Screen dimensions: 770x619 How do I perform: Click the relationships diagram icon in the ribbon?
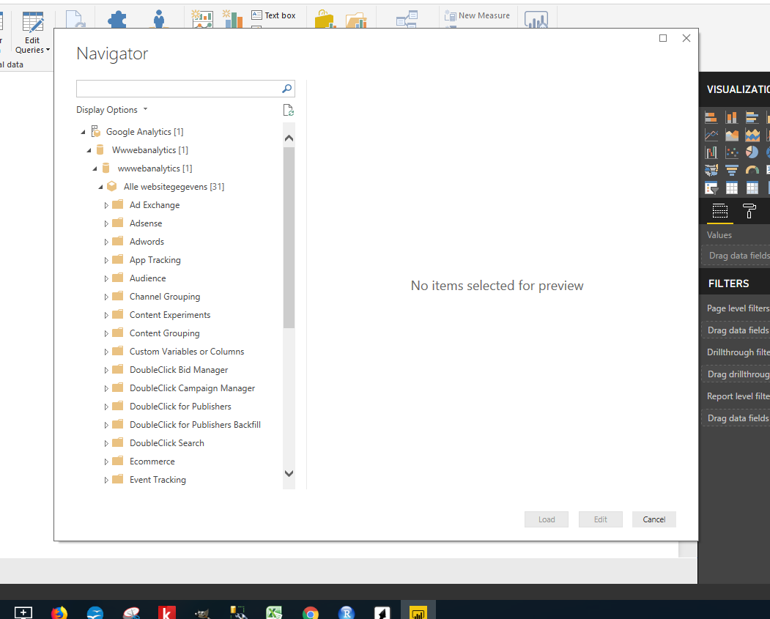[x=407, y=20]
